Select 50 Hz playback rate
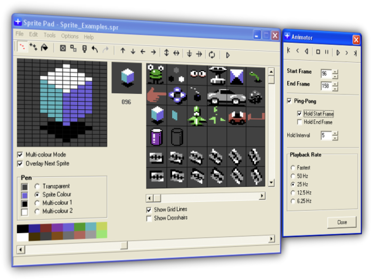371x280 pixels. click(293, 176)
